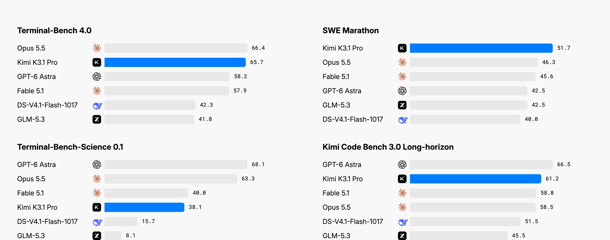Click the Opus 5.5 starburst icon in Terminal-Bench 4.0
The image size is (610, 240).
(x=97, y=48)
